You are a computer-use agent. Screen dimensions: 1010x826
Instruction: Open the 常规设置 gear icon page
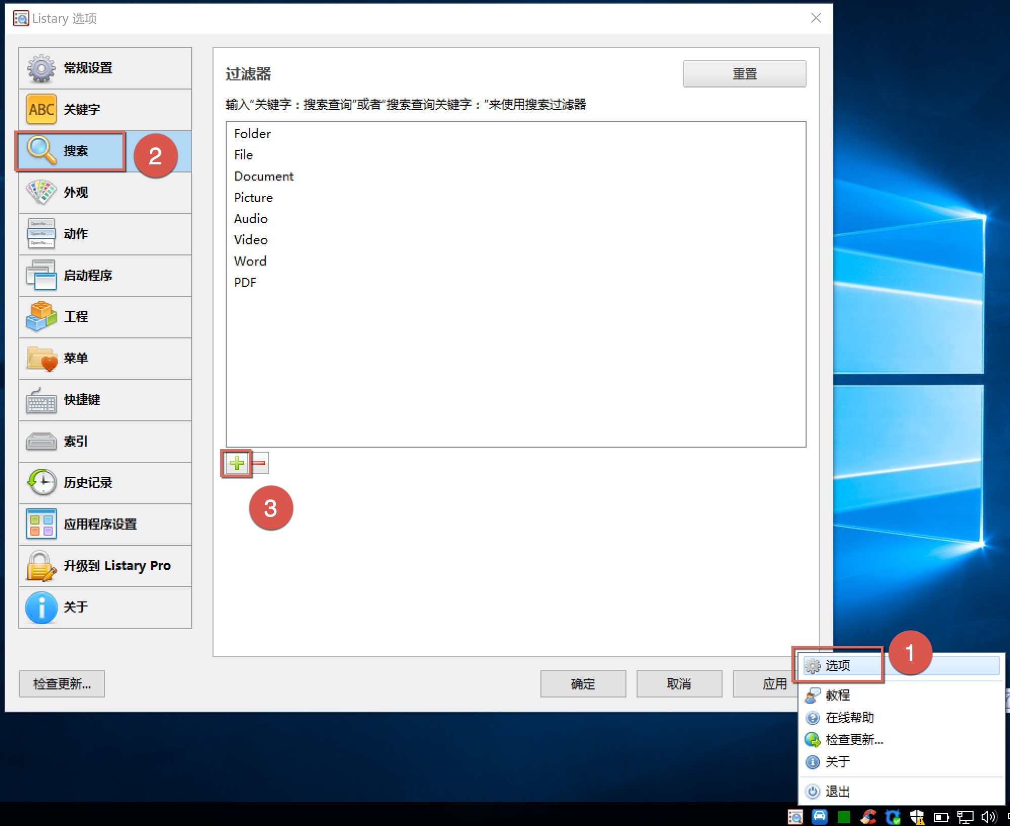(105, 68)
